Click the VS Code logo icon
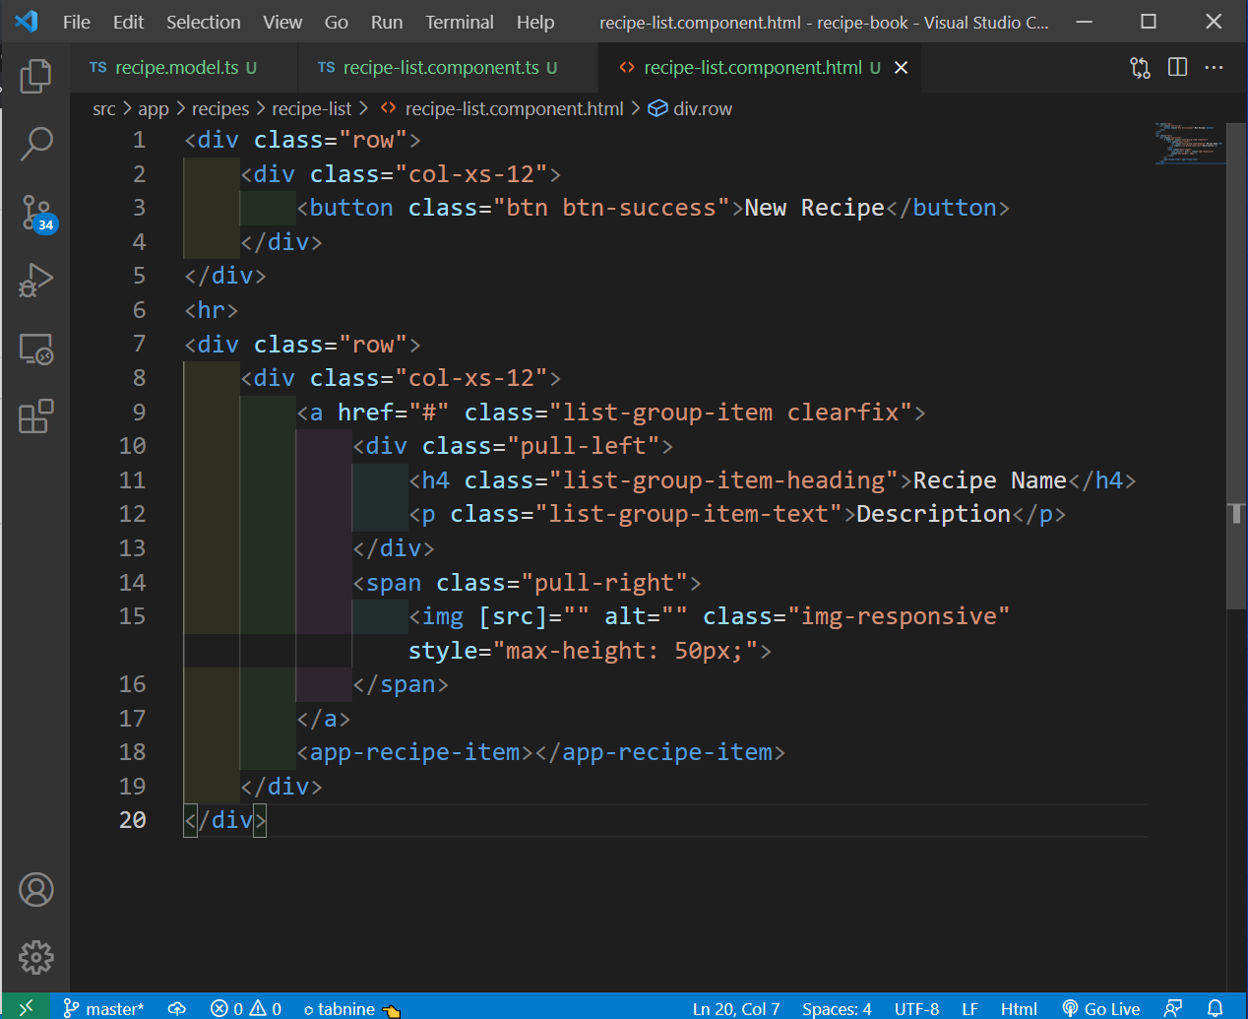Viewport: 1248px width, 1019px height. (27, 21)
